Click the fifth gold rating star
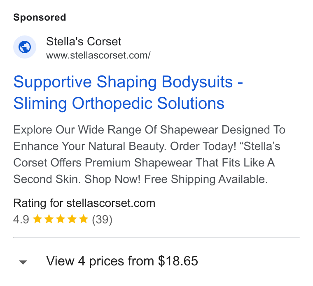Image resolution: width=313 pixels, height=286 pixels. click(x=84, y=219)
